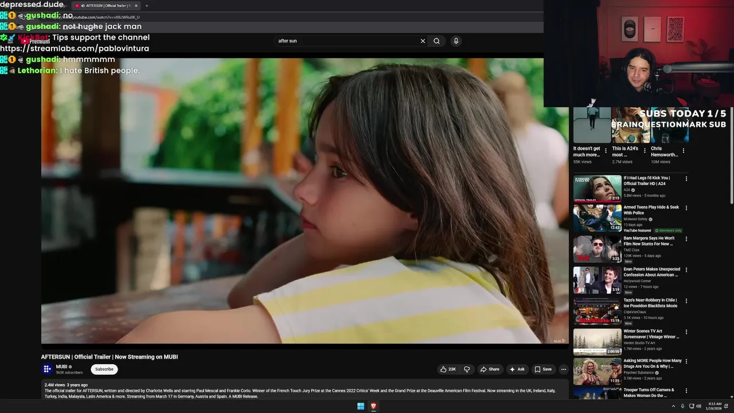The width and height of the screenshot is (734, 413).
Task: Click the video title 'AFTERSUN | Official Trailer'
Action: (110, 357)
